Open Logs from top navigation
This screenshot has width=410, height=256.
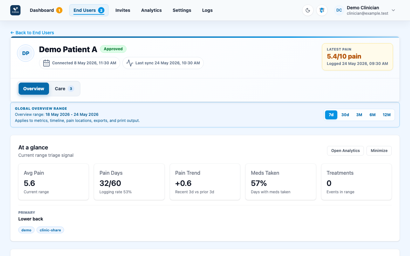(x=207, y=10)
